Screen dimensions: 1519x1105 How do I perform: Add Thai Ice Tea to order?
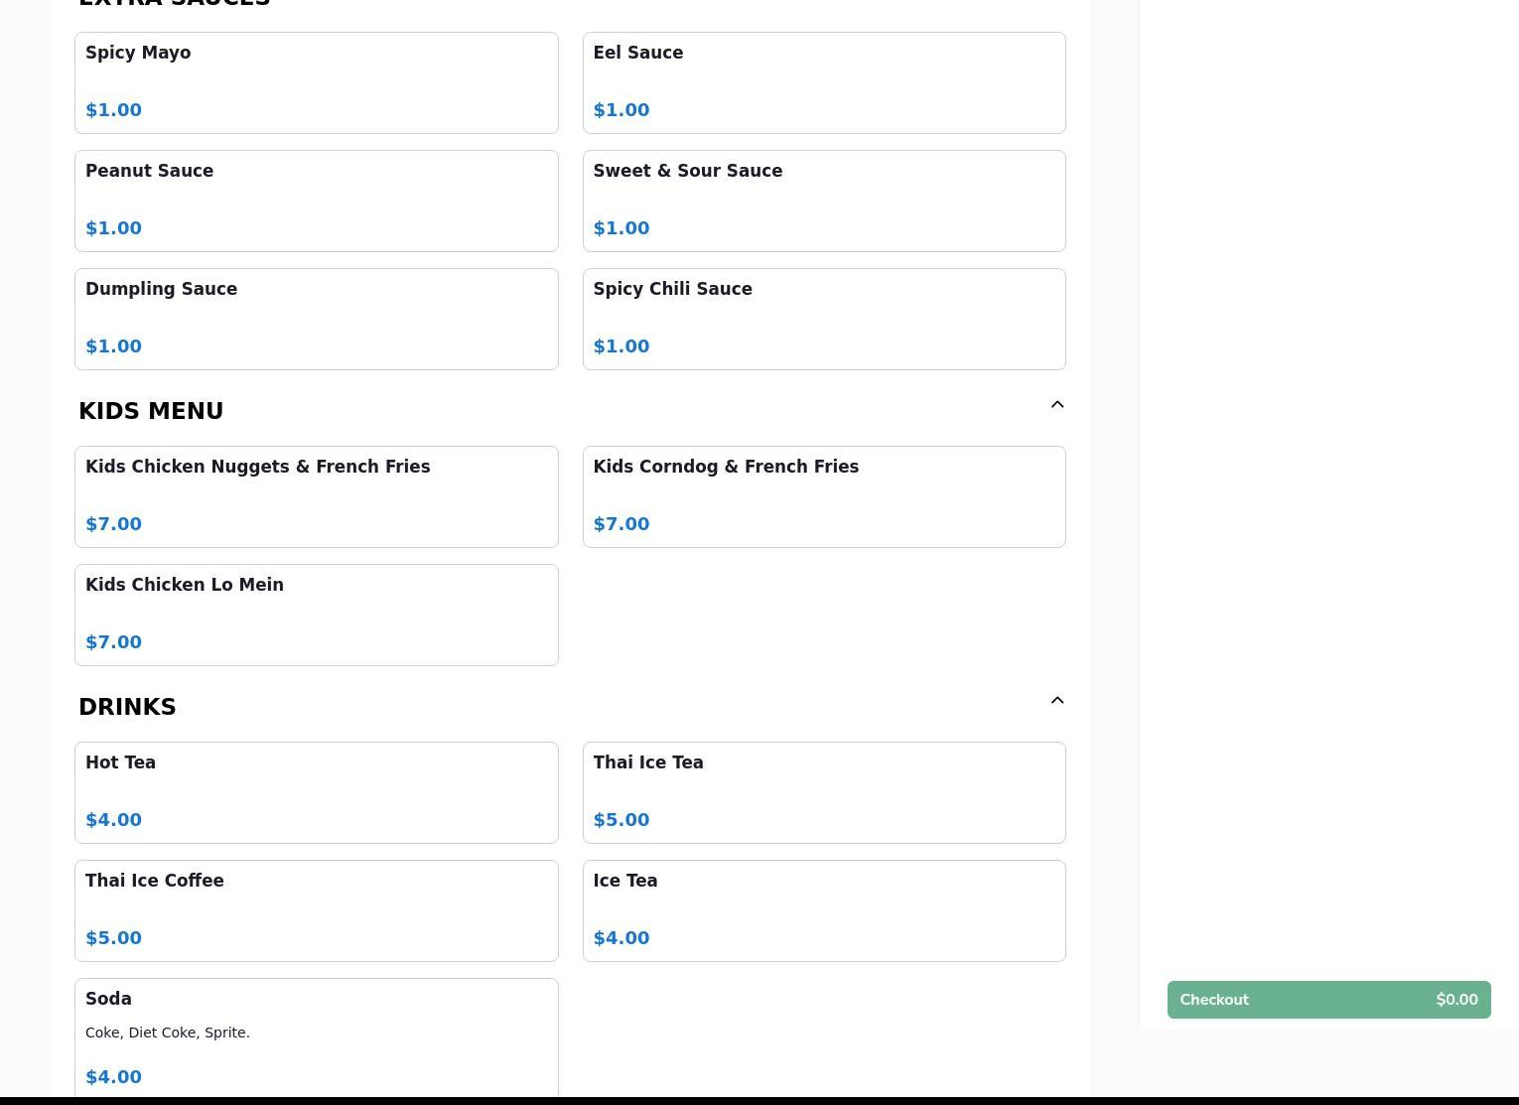[823, 792]
